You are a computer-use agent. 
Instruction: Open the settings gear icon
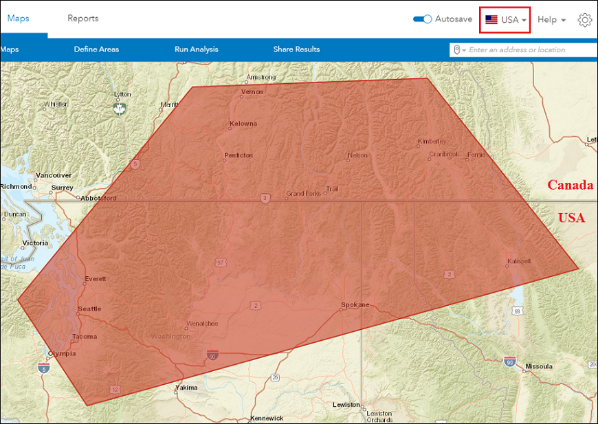click(x=585, y=20)
